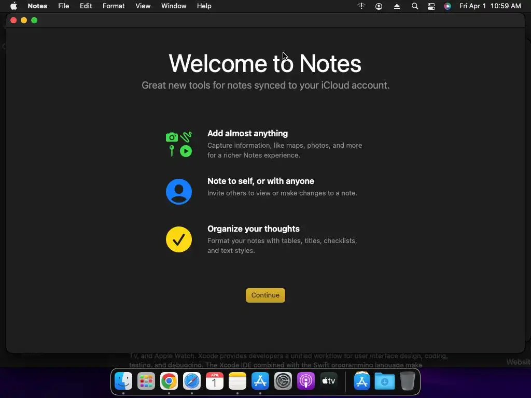Viewport: 531px width, 398px height.
Task: Open Launchpad from the Dock
Action: point(146,381)
